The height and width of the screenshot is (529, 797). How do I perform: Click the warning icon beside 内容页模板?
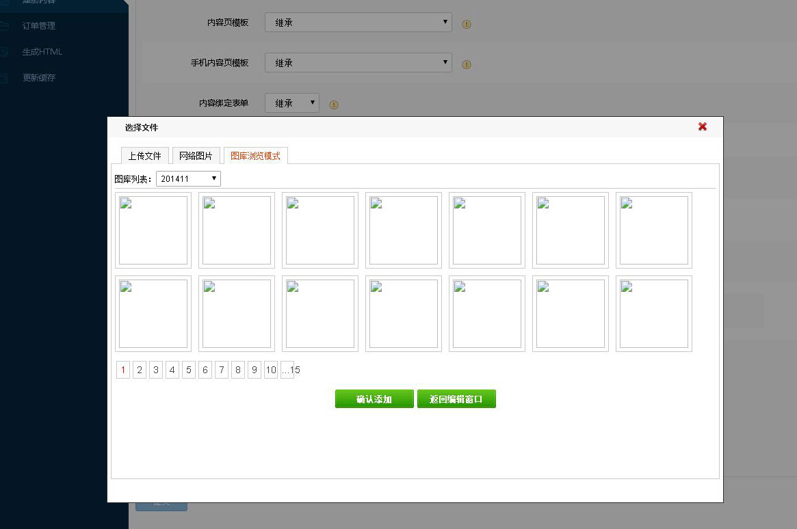(x=466, y=23)
